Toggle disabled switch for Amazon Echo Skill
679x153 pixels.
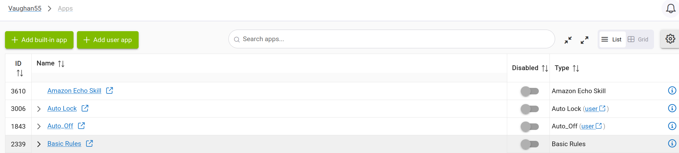(x=530, y=91)
